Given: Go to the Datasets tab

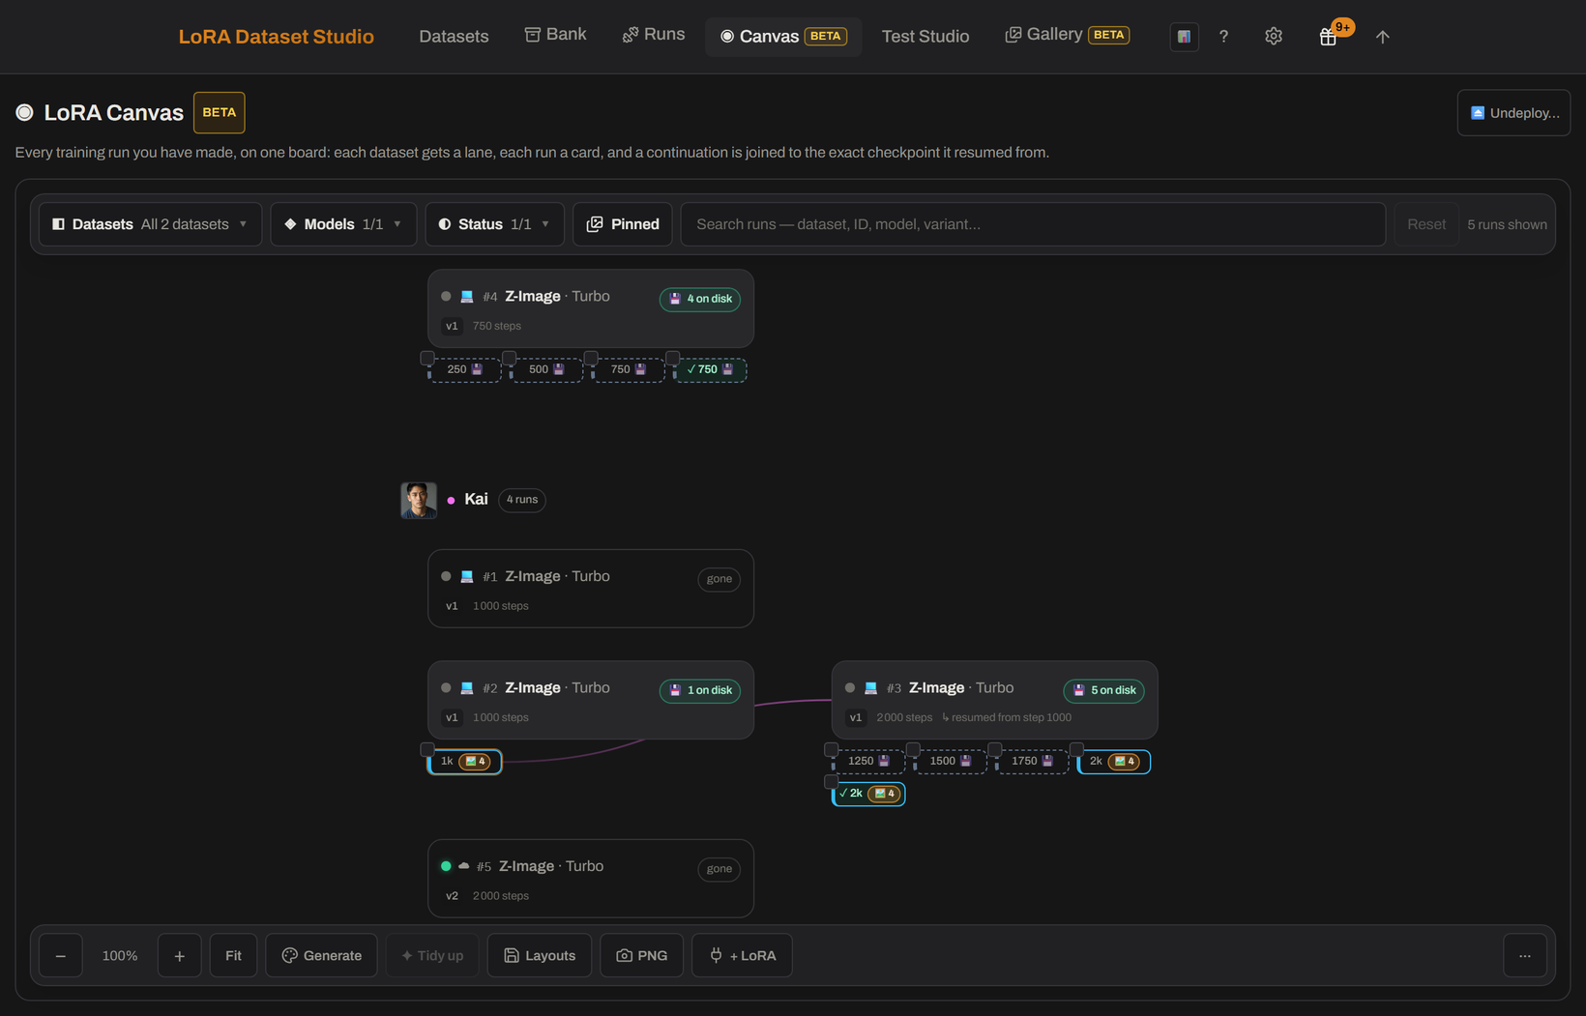Looking at the screenshot, I should 454,37.
